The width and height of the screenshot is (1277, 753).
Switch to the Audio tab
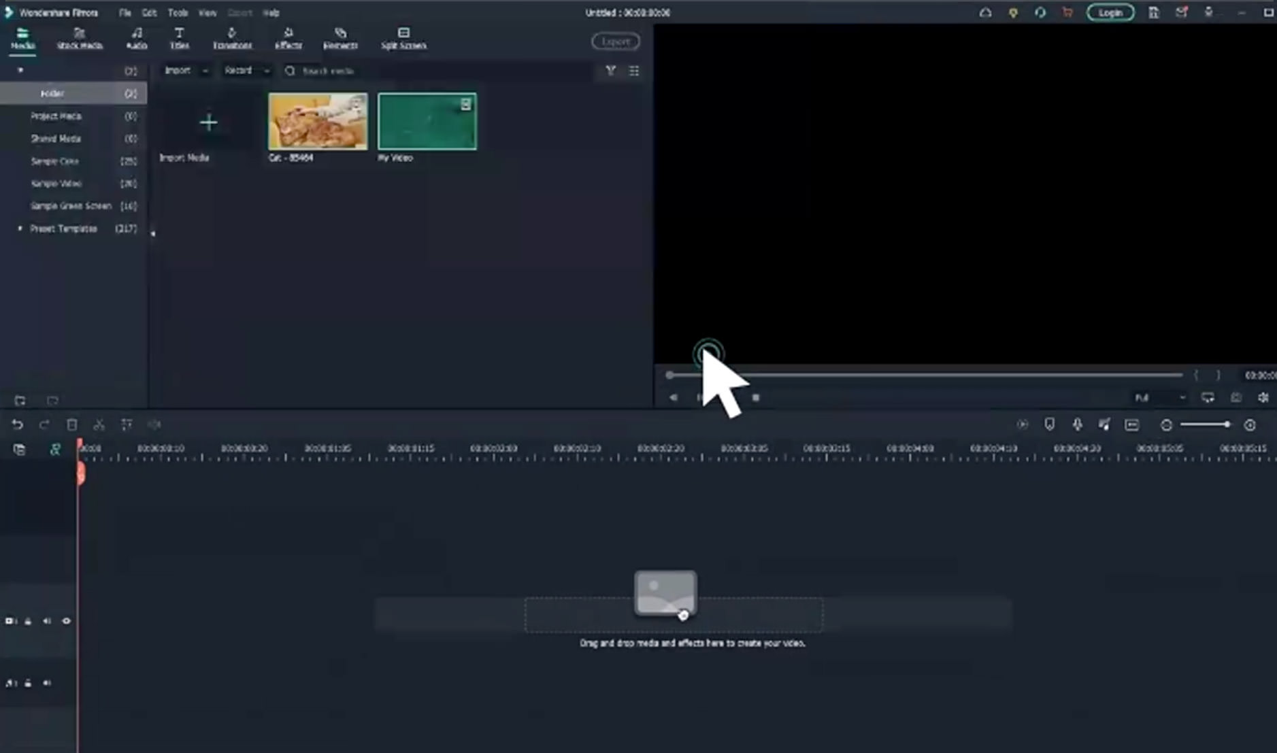[x=136, y=38]
